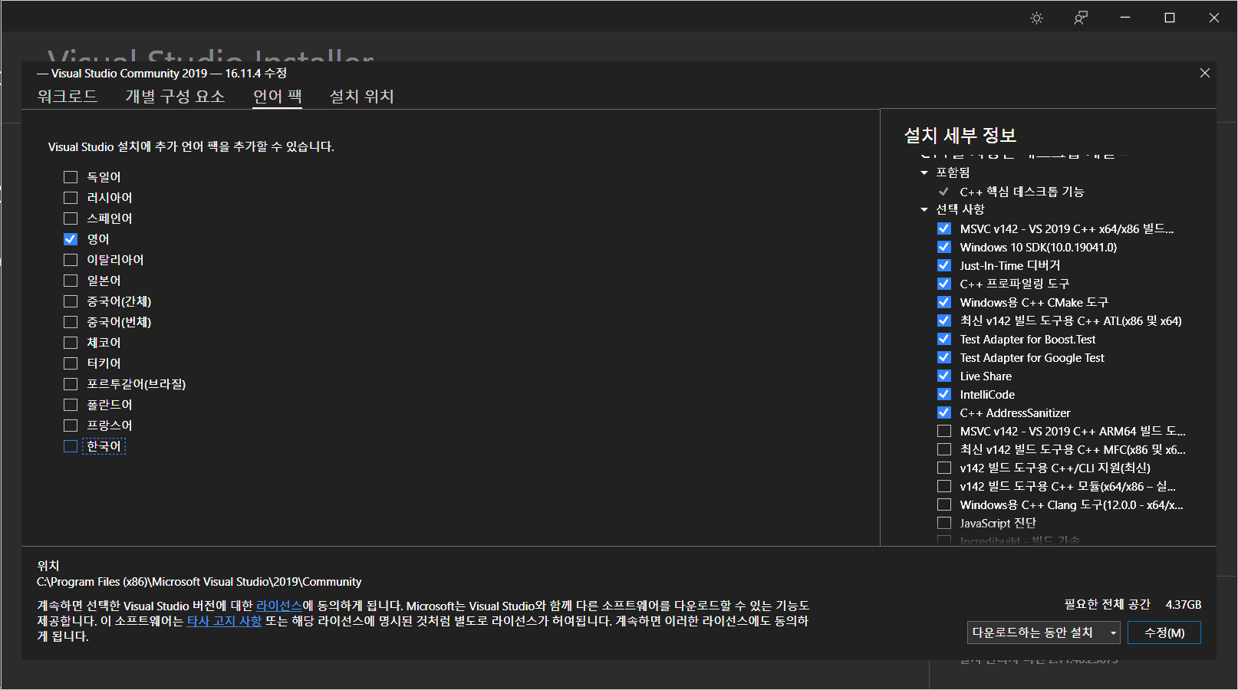Check the 일본어 language pack

(71, 281)
